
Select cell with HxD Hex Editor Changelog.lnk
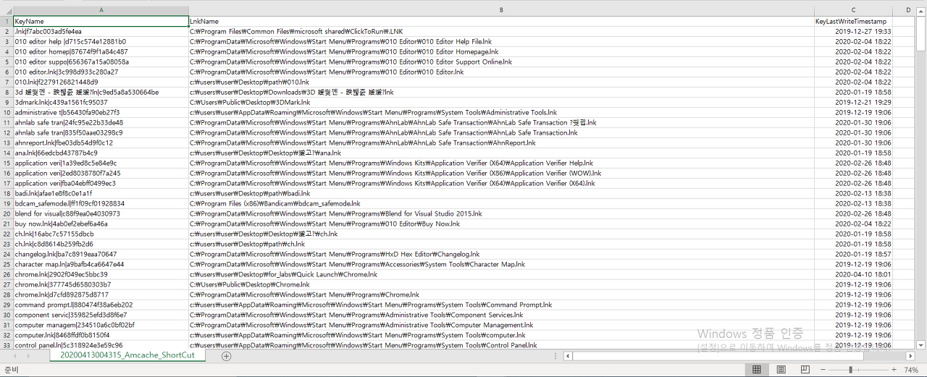tap(501, 255)
